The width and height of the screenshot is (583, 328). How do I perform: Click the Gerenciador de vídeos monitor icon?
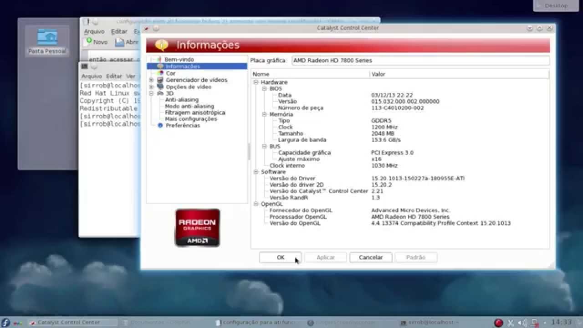tap(160, 80)
